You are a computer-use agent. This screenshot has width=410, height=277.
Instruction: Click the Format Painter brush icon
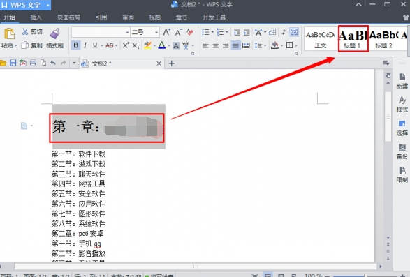click(55, 33)
